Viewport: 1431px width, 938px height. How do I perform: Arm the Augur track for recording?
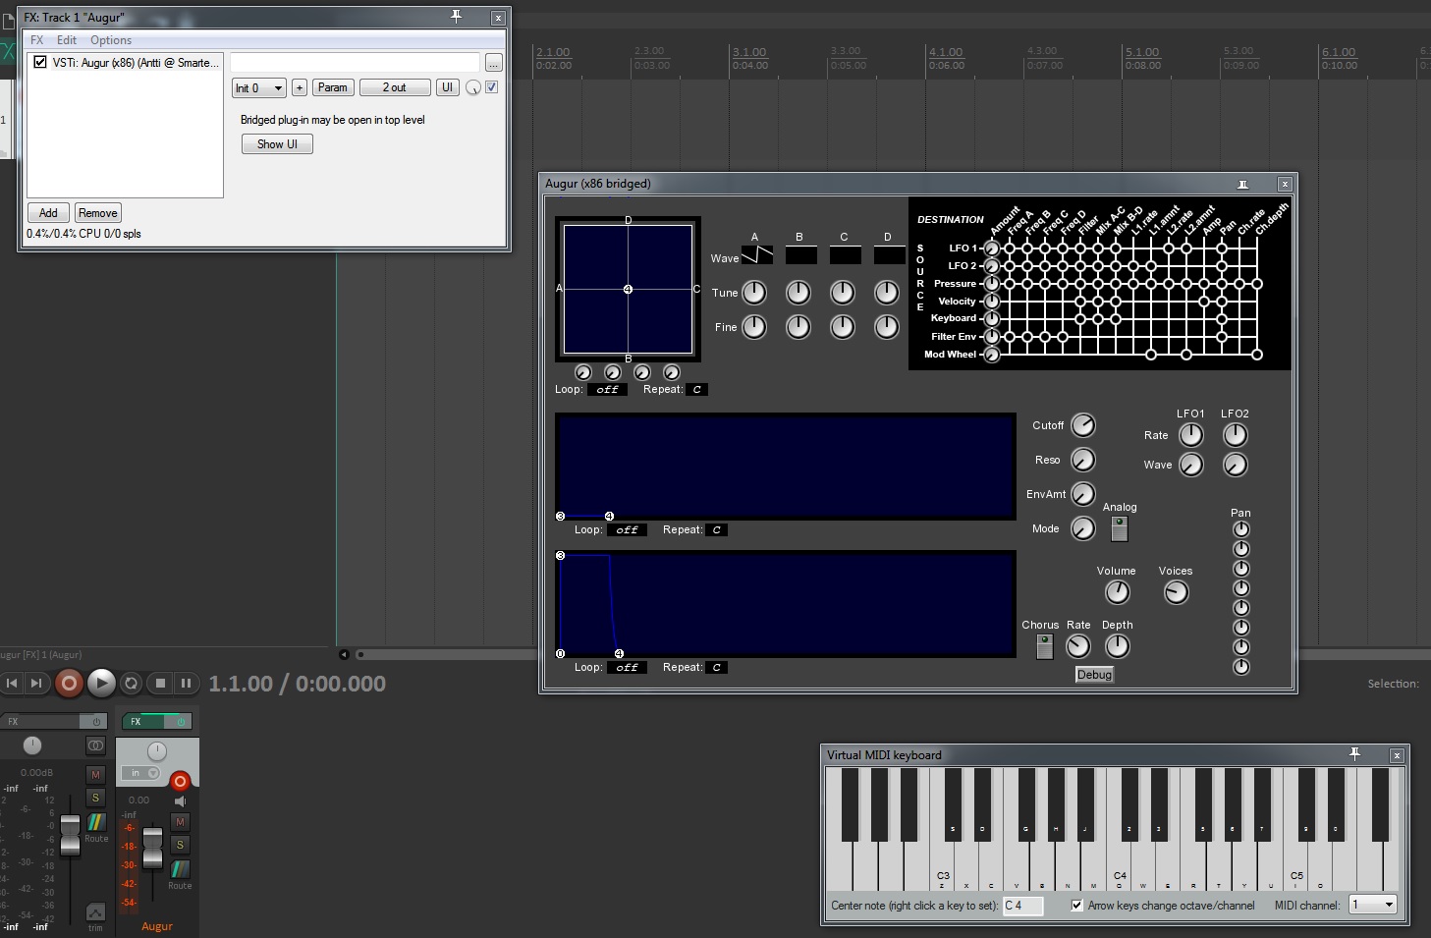(180, 782)
